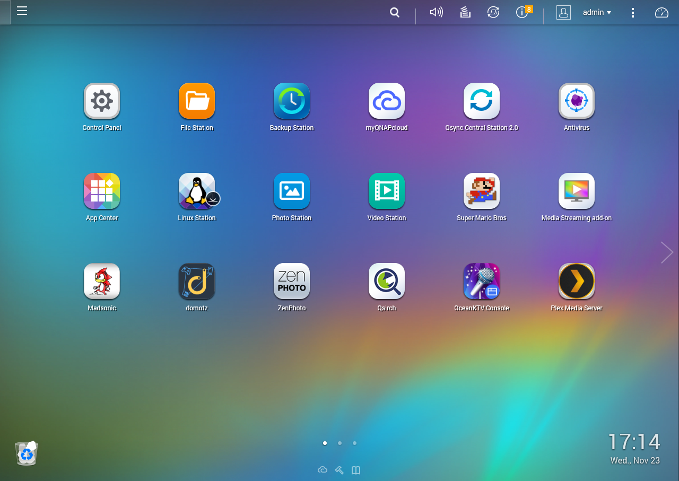View event notifications with badge
Screen dimensions: 679x481
tap(523, 12)
